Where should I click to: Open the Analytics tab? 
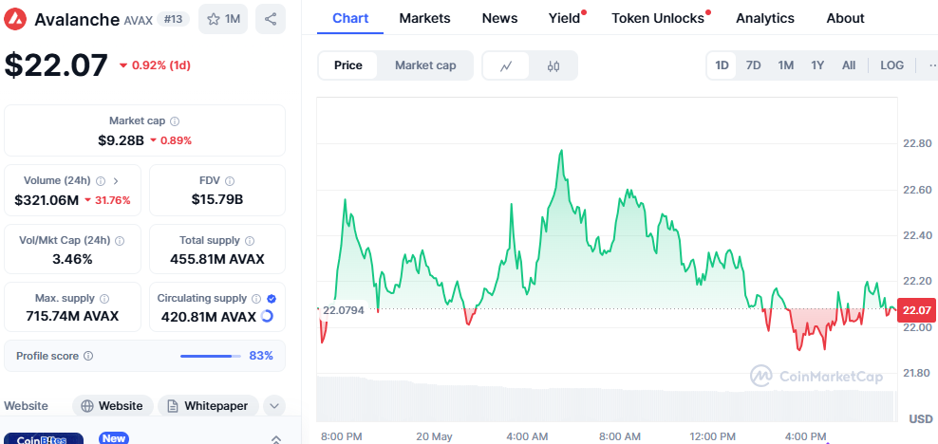pos(765,19)
